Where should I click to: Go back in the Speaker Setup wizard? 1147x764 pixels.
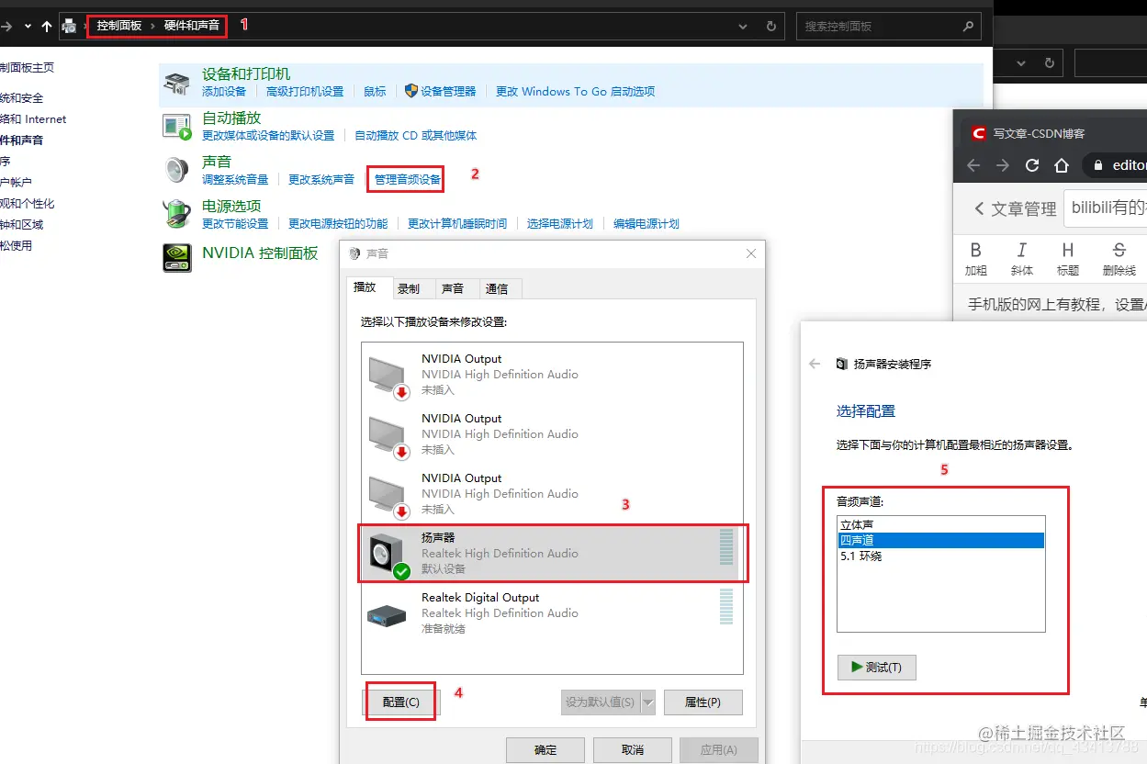[x=815, y=364]
